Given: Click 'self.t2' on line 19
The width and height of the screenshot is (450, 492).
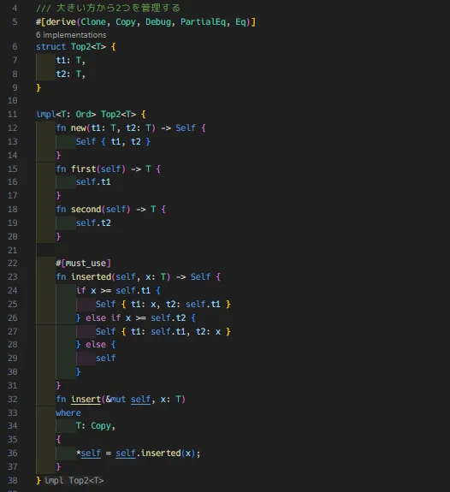Looking at the screenshot, I should point(93,223).
